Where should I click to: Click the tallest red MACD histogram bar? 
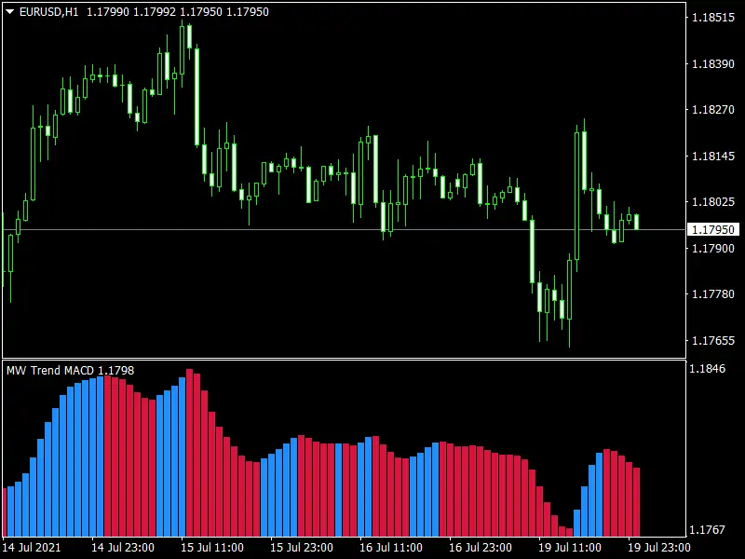190,453
